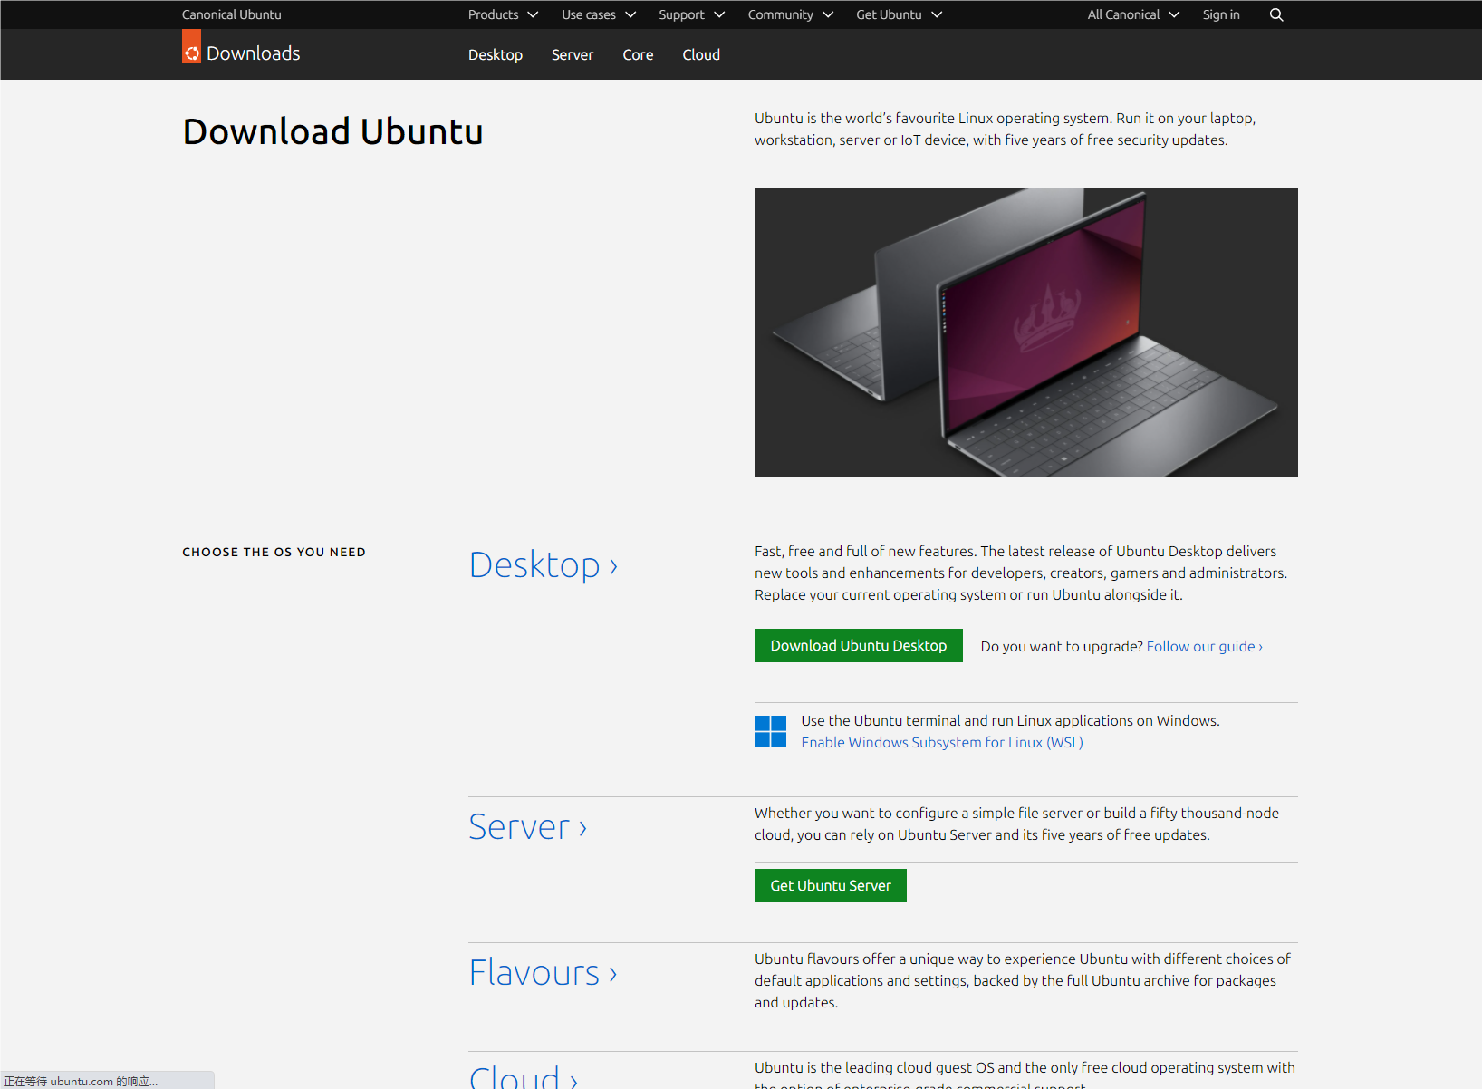Expand the Products dropdown menu
Screen dimensions: 1482x1089
tap(503, 14)
